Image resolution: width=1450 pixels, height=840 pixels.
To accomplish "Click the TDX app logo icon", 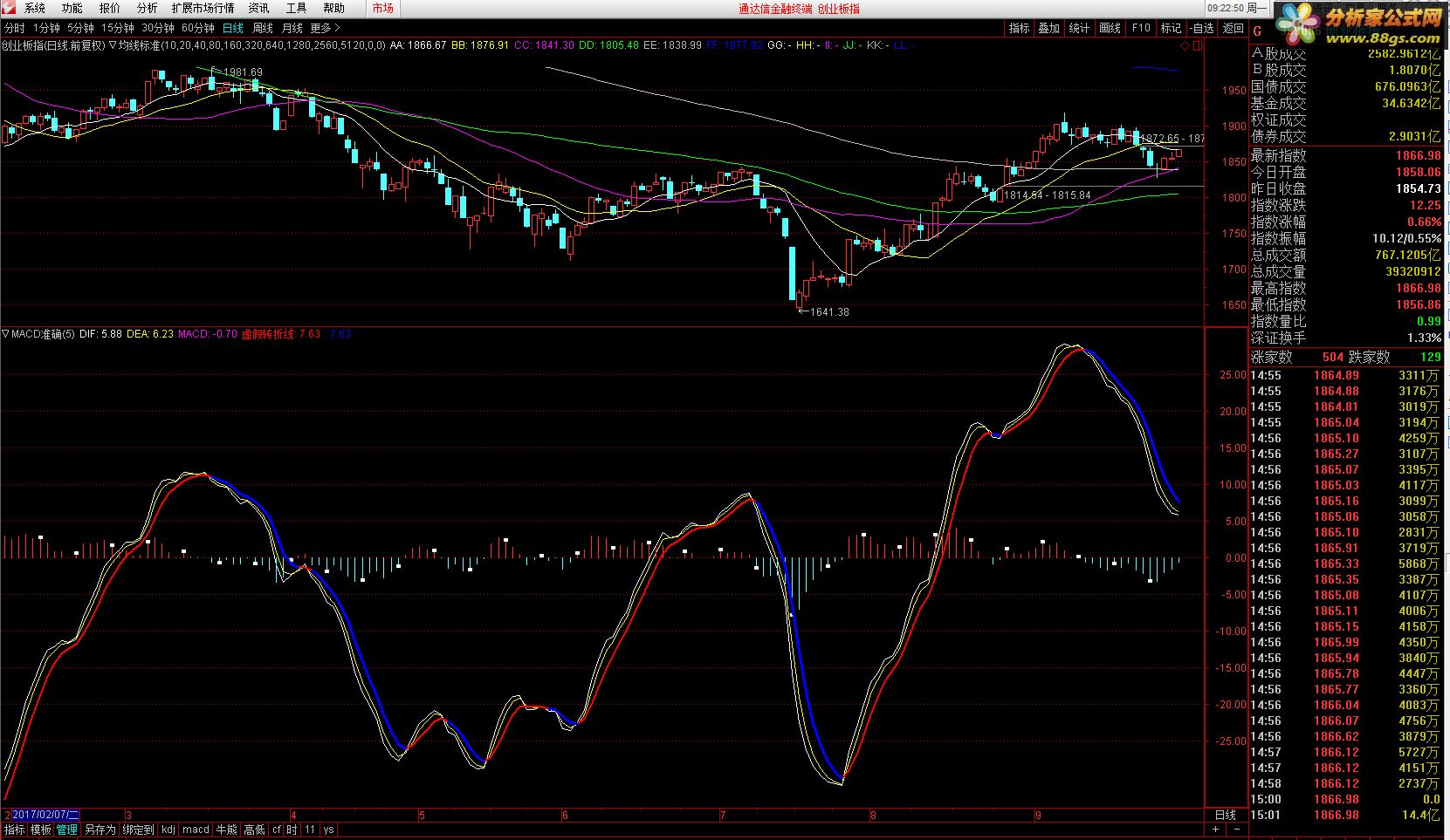I will pos(7,8).
